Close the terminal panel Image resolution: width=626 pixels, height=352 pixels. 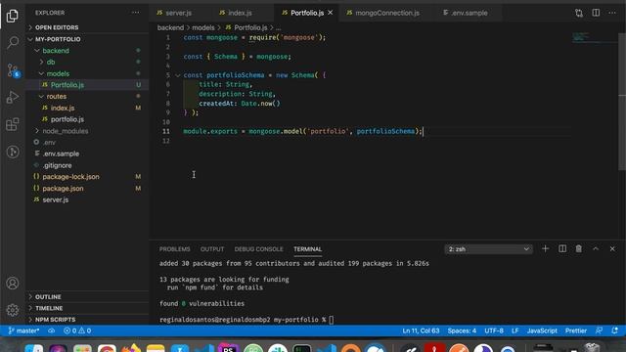coord(612,248)
